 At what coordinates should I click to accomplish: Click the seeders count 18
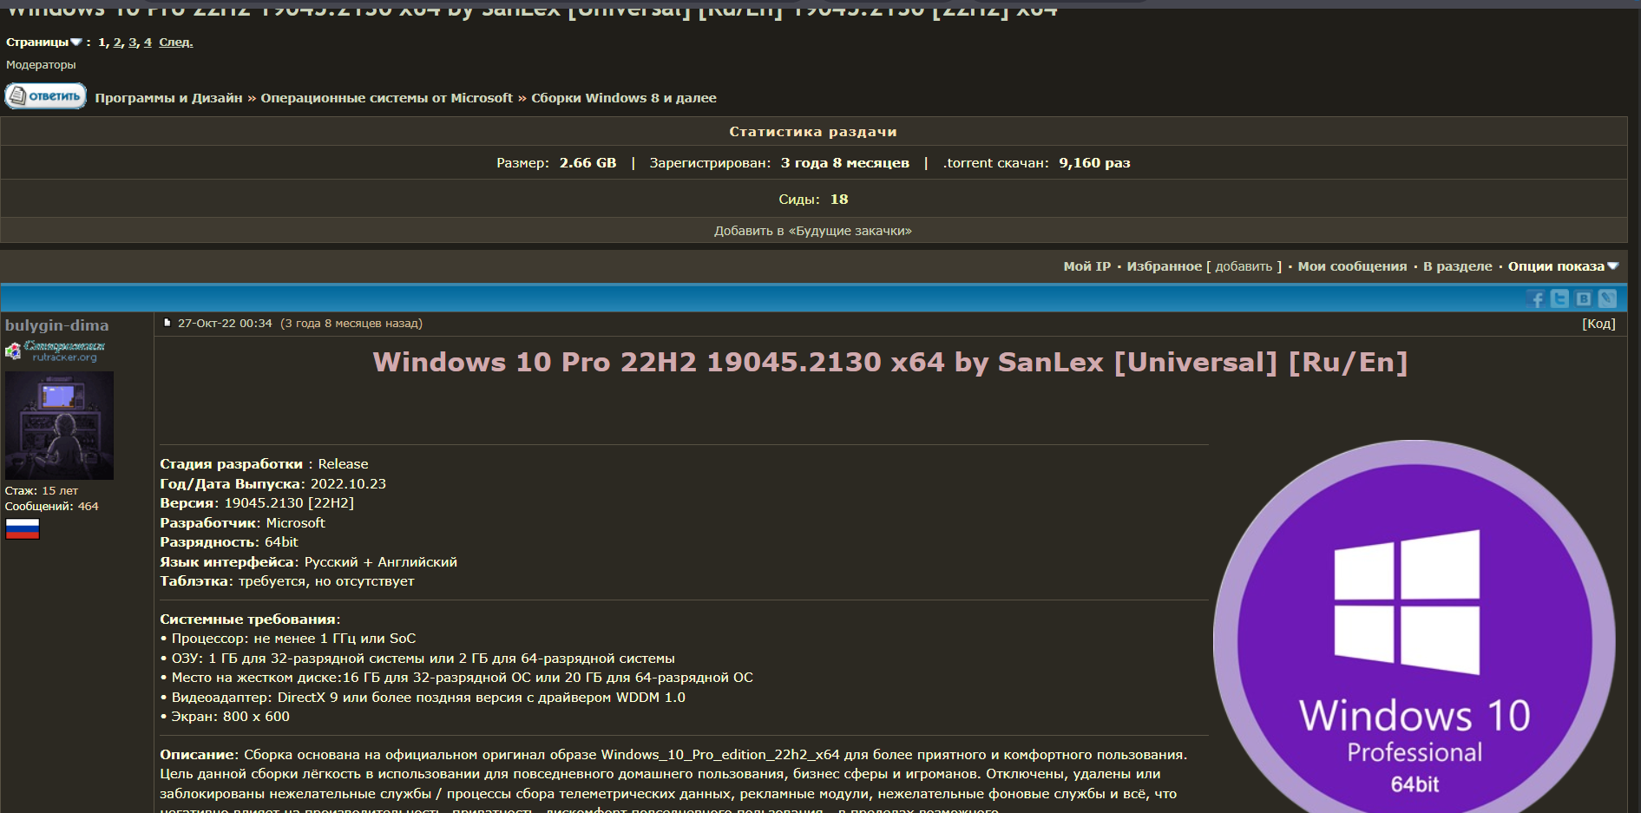click(839, 200)
